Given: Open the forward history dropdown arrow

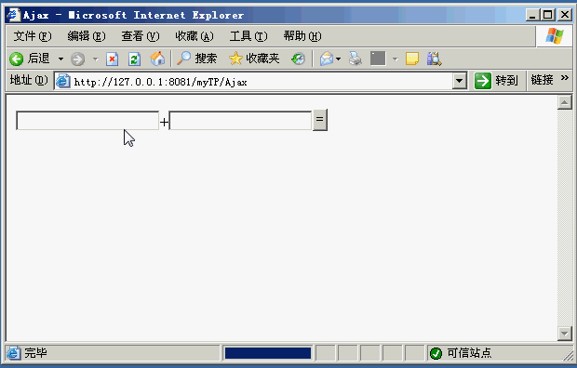Looking at the screenshot, I should pos(96,59).
